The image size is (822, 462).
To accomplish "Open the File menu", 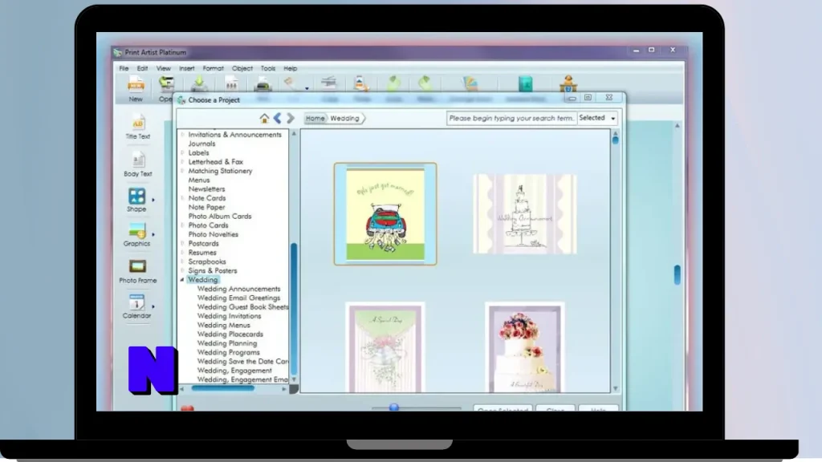I will tap(124, 68).
